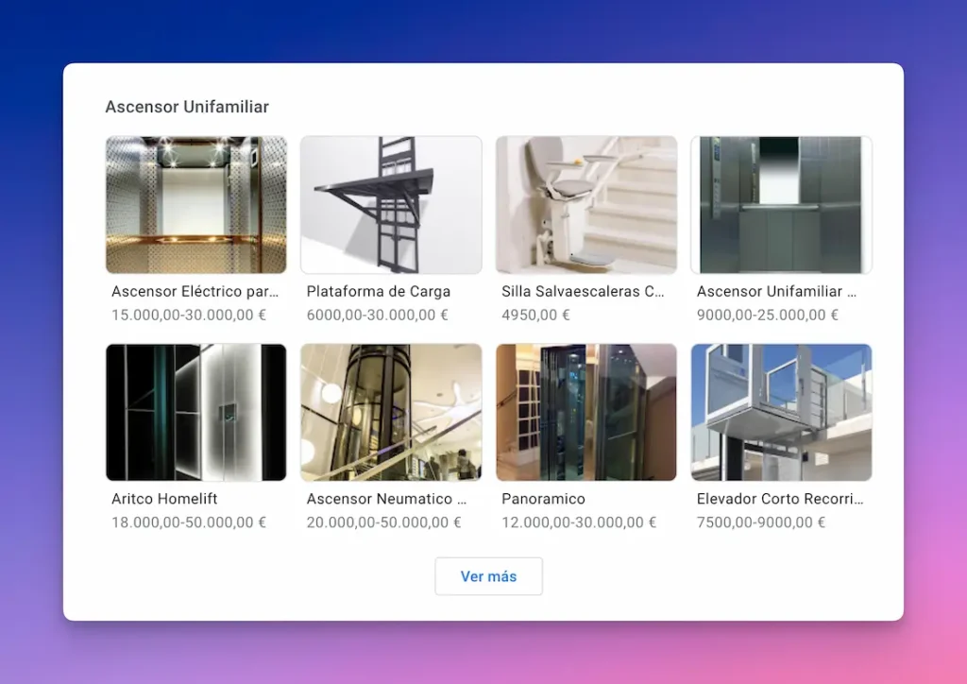
Task: Select the Elevador Corto Recorrido name link
Action: (776, 499)
